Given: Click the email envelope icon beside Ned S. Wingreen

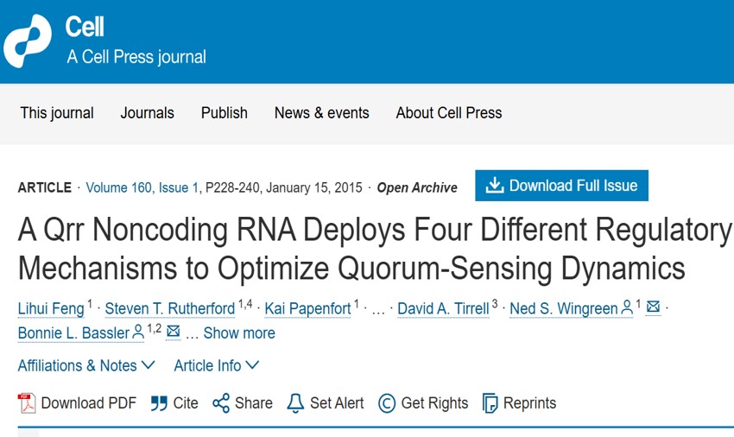Looking at the screenshot, I should [x=653, y=308].
